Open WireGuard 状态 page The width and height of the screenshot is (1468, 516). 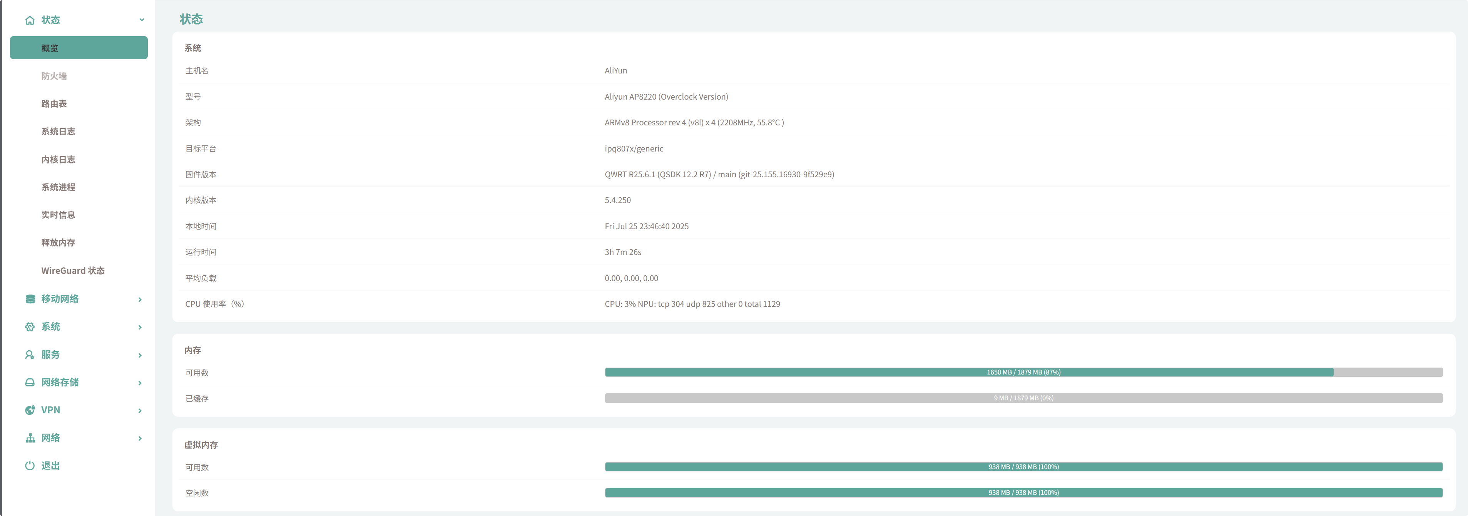[73, 271]
